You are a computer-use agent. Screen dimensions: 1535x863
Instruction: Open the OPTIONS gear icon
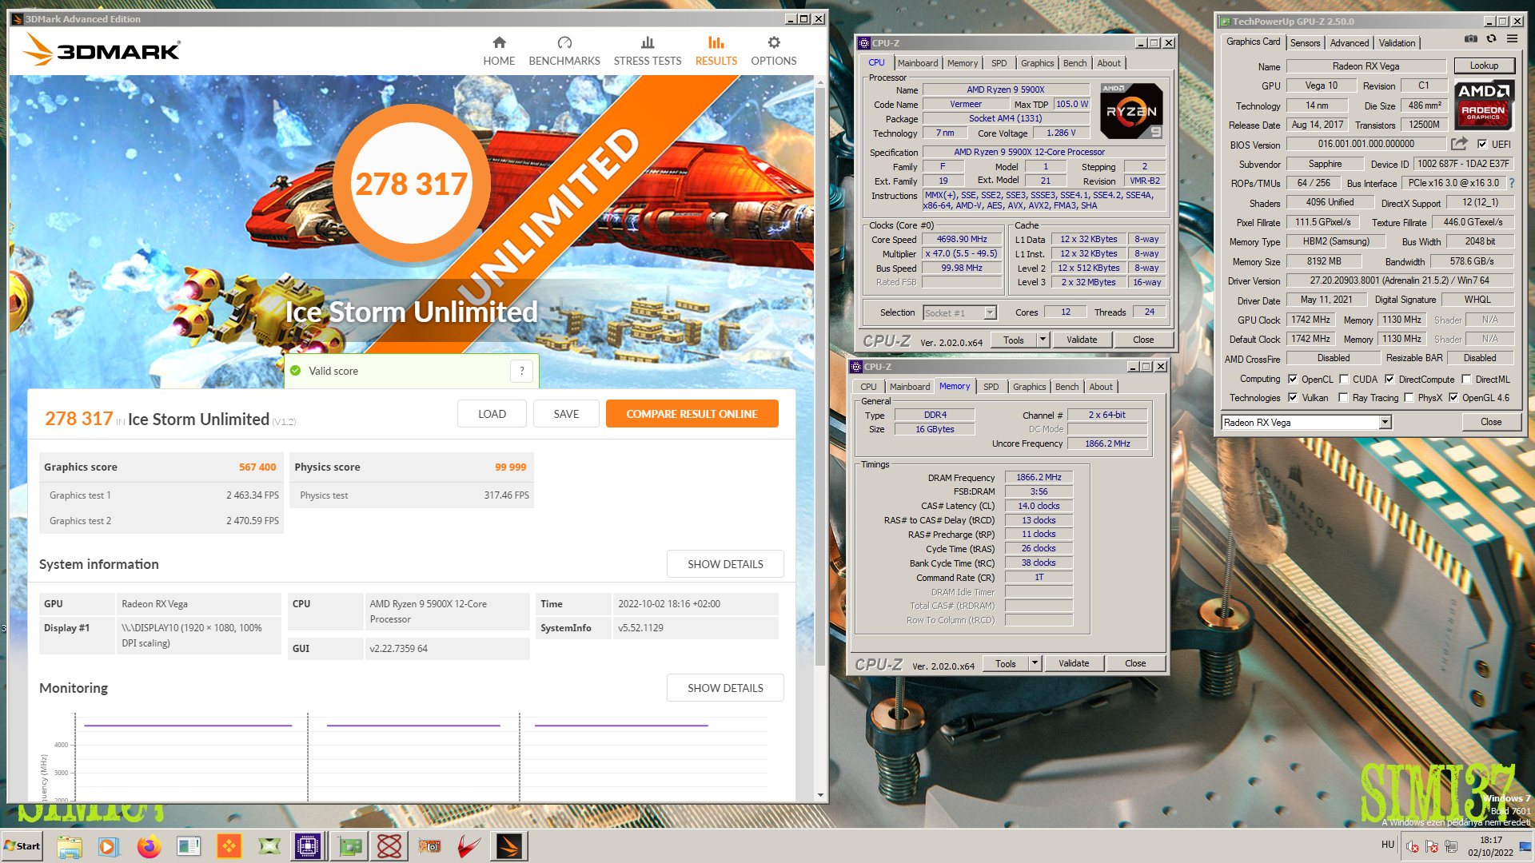point(774,42)
